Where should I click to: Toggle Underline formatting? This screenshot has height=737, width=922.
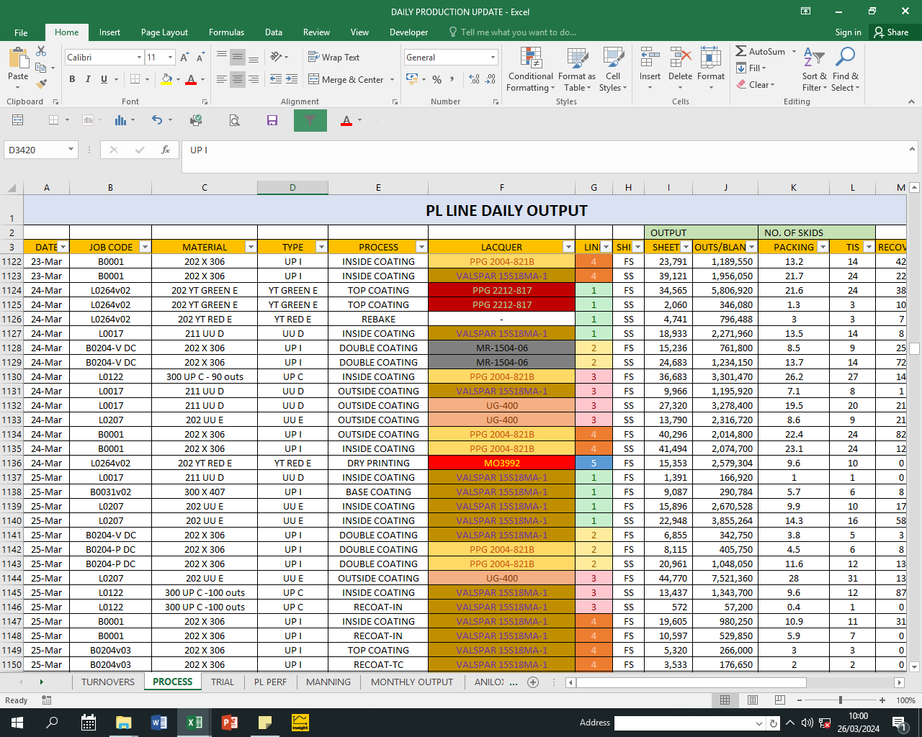click(104, 79)
